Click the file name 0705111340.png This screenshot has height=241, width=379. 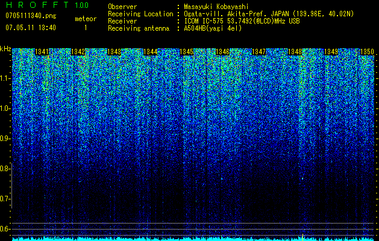tap(31, 16)
